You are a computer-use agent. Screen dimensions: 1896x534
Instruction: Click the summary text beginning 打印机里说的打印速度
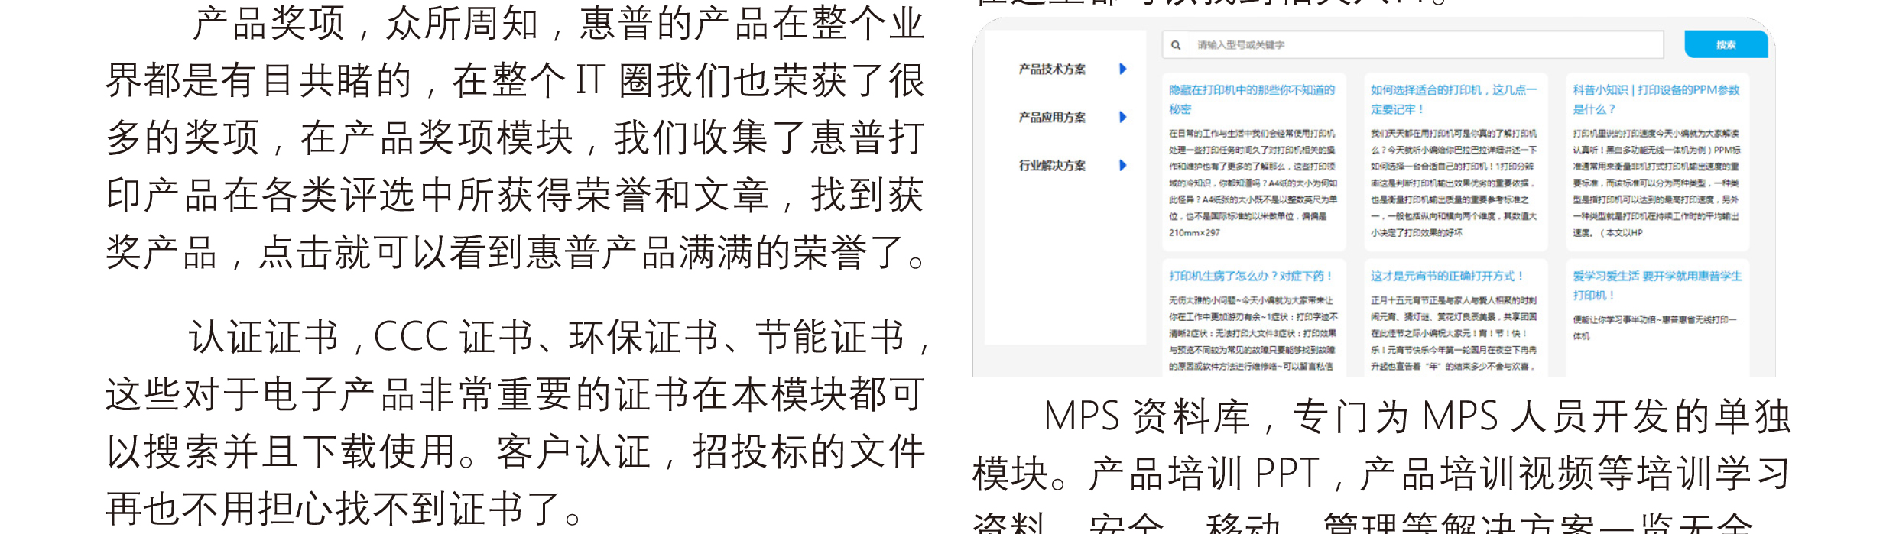[x=1657, y=183]
